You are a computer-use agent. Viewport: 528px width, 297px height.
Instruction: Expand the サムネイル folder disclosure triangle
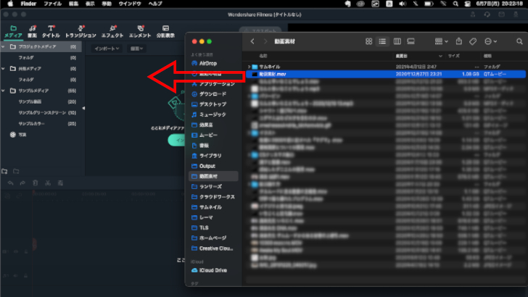(249, 67)
